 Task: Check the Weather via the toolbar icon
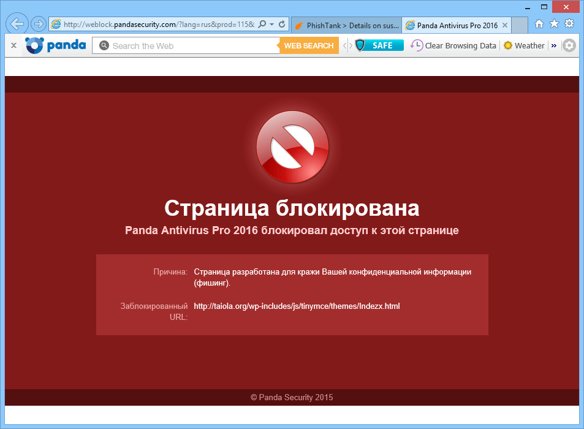tap(525, 45)
